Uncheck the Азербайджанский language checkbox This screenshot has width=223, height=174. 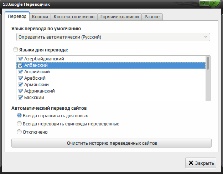point(20,59)
